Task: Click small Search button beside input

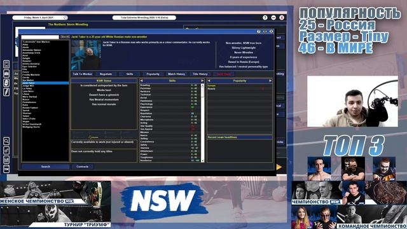Action: click(65, 37)
